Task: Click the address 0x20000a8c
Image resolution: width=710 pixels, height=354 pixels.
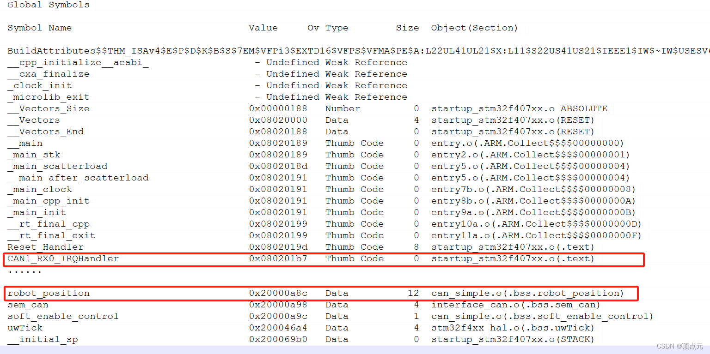Action: (x=278, y=293)
